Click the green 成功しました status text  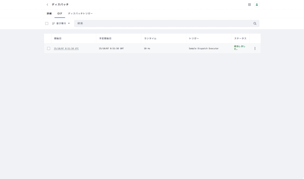coord(239,48)
